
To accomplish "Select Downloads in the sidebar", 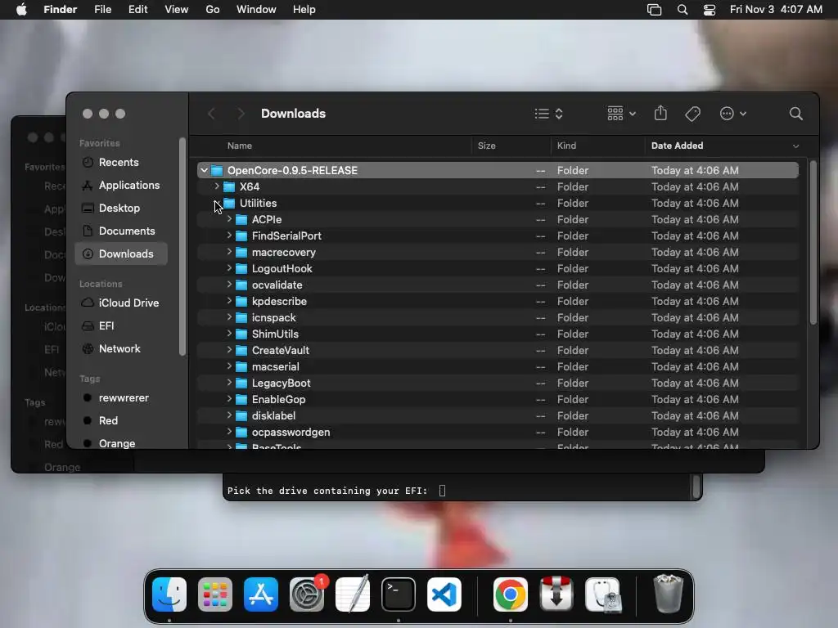I will pyautogui.click(x=121, y=254).
